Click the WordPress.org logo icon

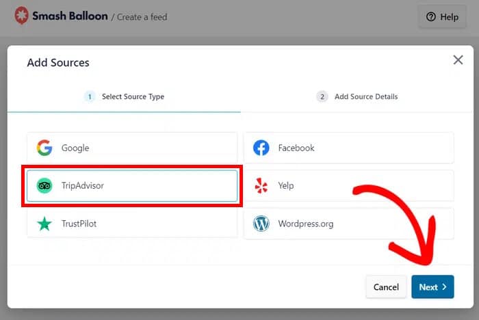click(x=261, y=224)
